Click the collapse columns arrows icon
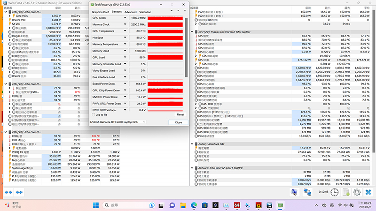376x211 pixels. point(19,192)
